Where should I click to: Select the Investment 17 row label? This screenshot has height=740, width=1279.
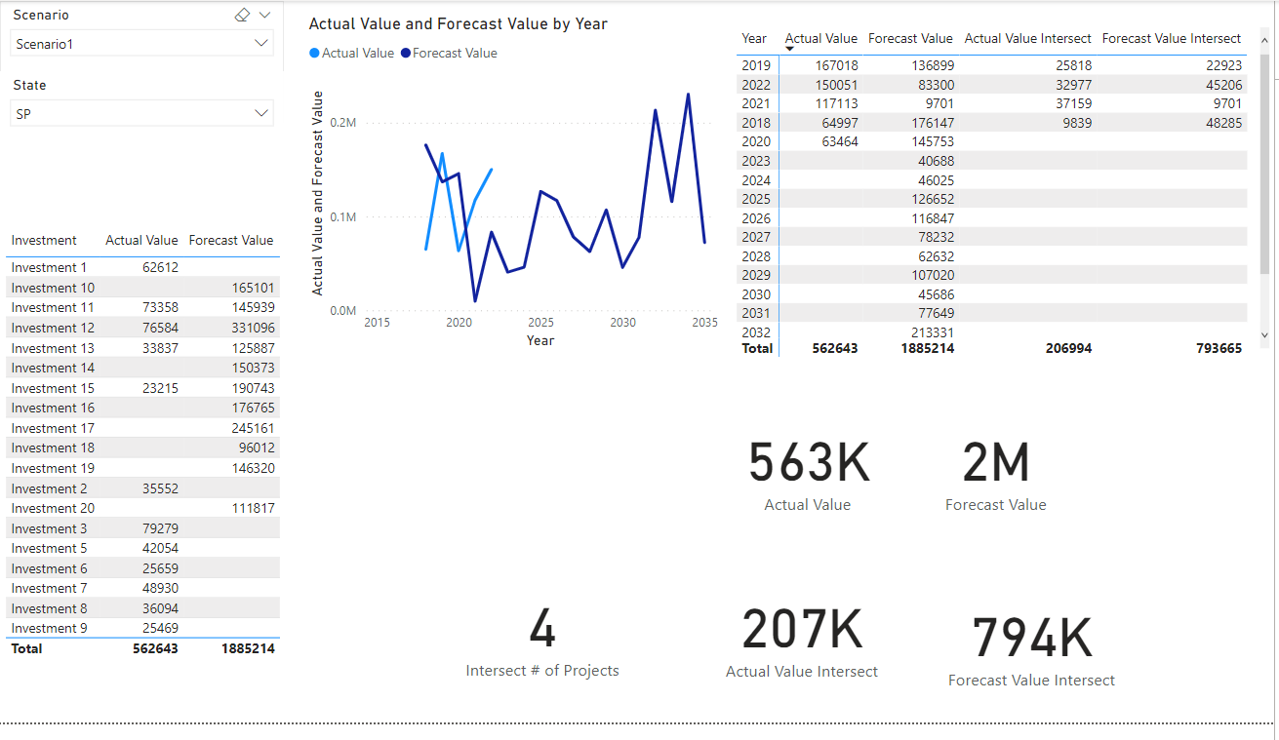pos(53,428)
